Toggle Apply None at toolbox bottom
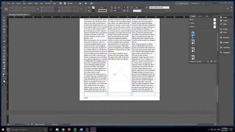This screenshot has width=235, height=132. [x=4, y=81]
